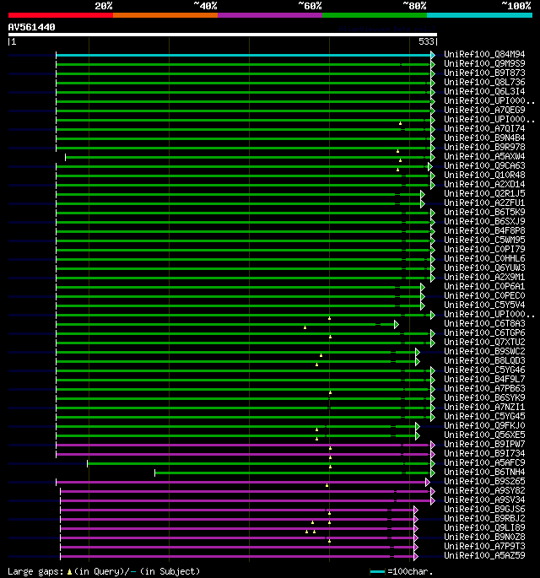Click the short green bar for UniRef100_A5AFC9
This screenshot has height=578, width=540.
[259, 464]
